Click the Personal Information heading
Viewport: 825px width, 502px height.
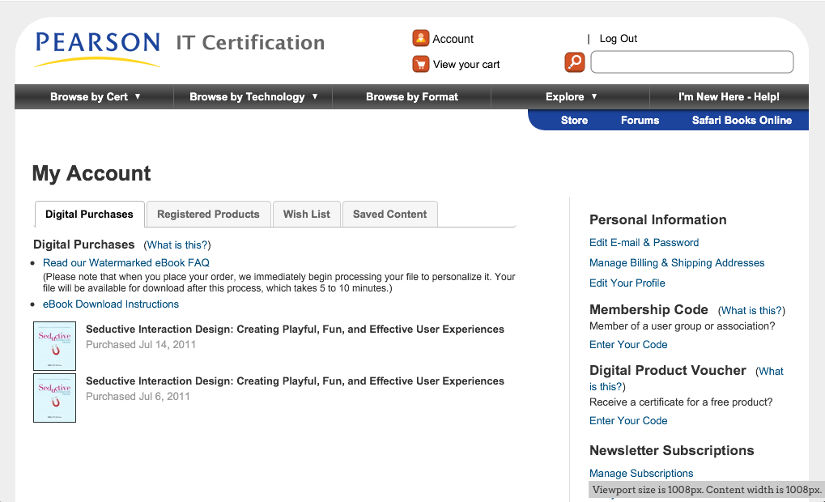coord(657,220)
